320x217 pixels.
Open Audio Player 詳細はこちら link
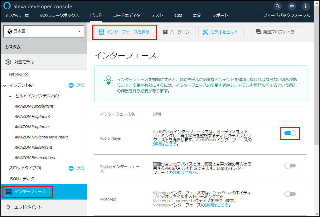[165, 144]
